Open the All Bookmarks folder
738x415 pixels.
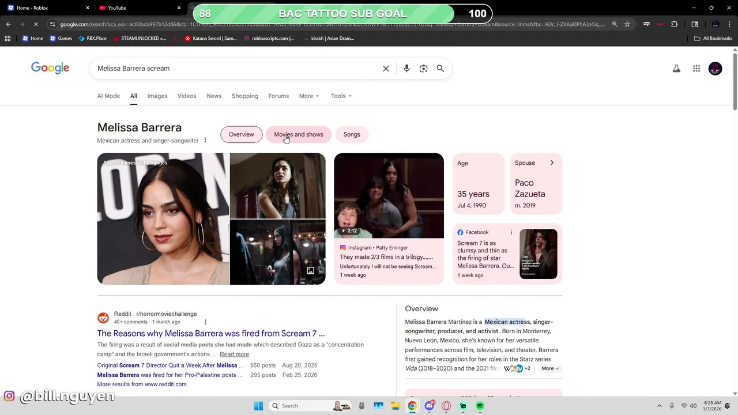click(x=713, y=39)
